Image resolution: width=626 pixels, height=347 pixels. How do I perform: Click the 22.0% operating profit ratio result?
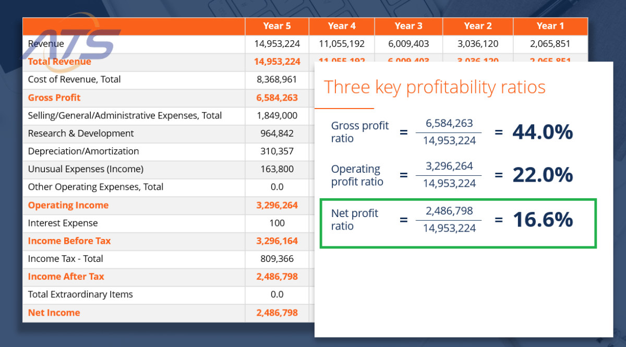pos(543,175)
